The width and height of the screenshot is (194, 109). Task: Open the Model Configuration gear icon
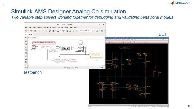point(53,31)
